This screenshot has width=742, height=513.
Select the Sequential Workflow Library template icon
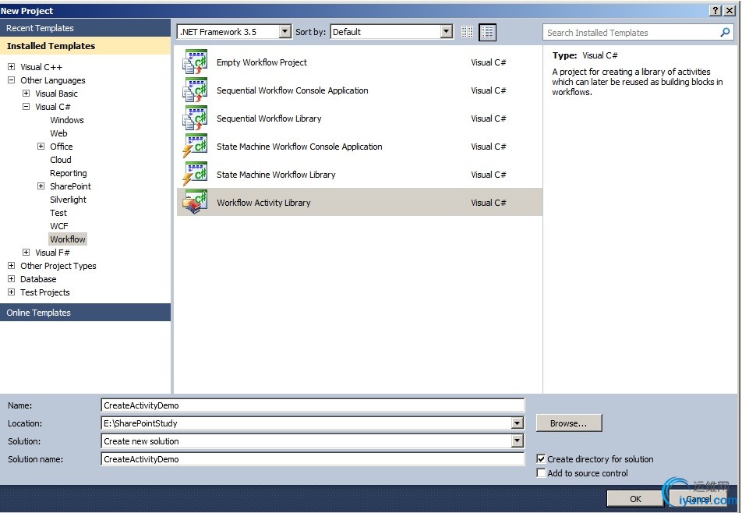(x=195, y=119)
